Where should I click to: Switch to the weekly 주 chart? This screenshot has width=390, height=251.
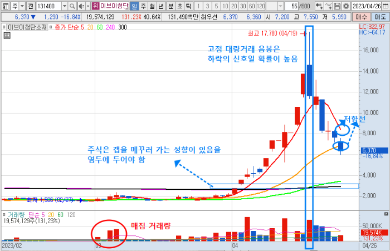[144, 6]
